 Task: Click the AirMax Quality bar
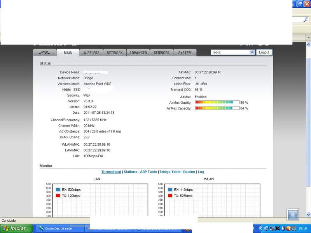(x=217, y=103)
